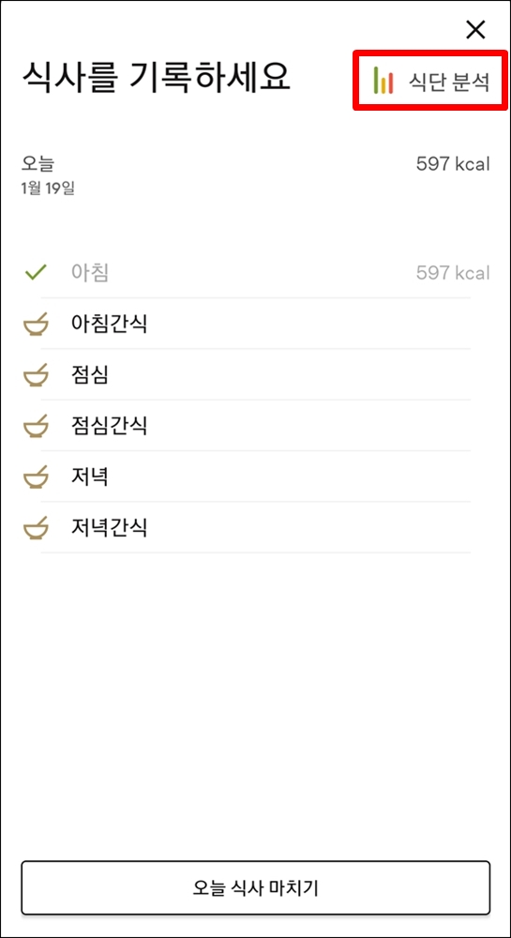Viewport: 511px width, 938px height.
Task: Open the 식단 분석 diet analysis label
Action: (449, 82)
